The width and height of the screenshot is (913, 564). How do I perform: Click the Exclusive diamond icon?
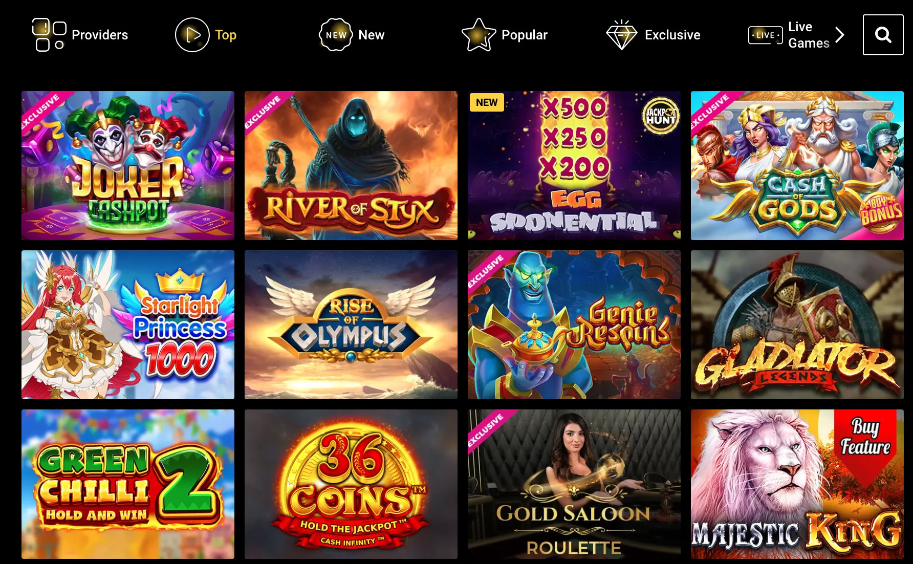click(x=622, y=35)
